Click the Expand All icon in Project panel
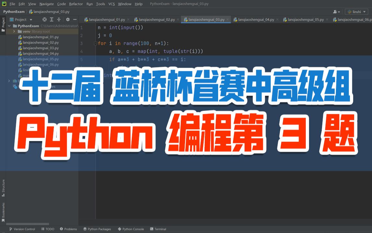The image size is (372, 233). [x=52, y=20]
